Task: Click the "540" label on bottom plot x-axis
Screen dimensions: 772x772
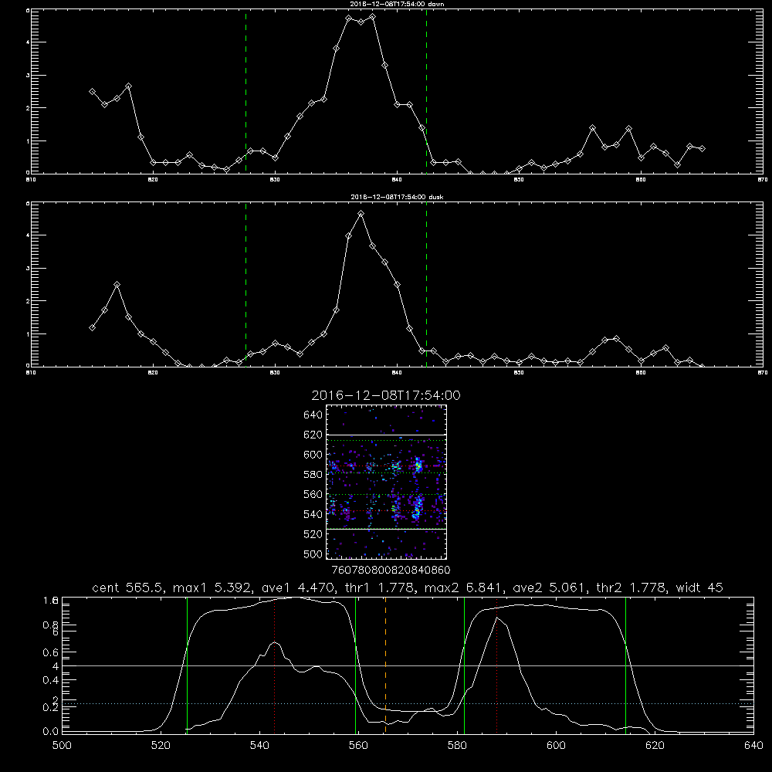Action: (259, 746)
